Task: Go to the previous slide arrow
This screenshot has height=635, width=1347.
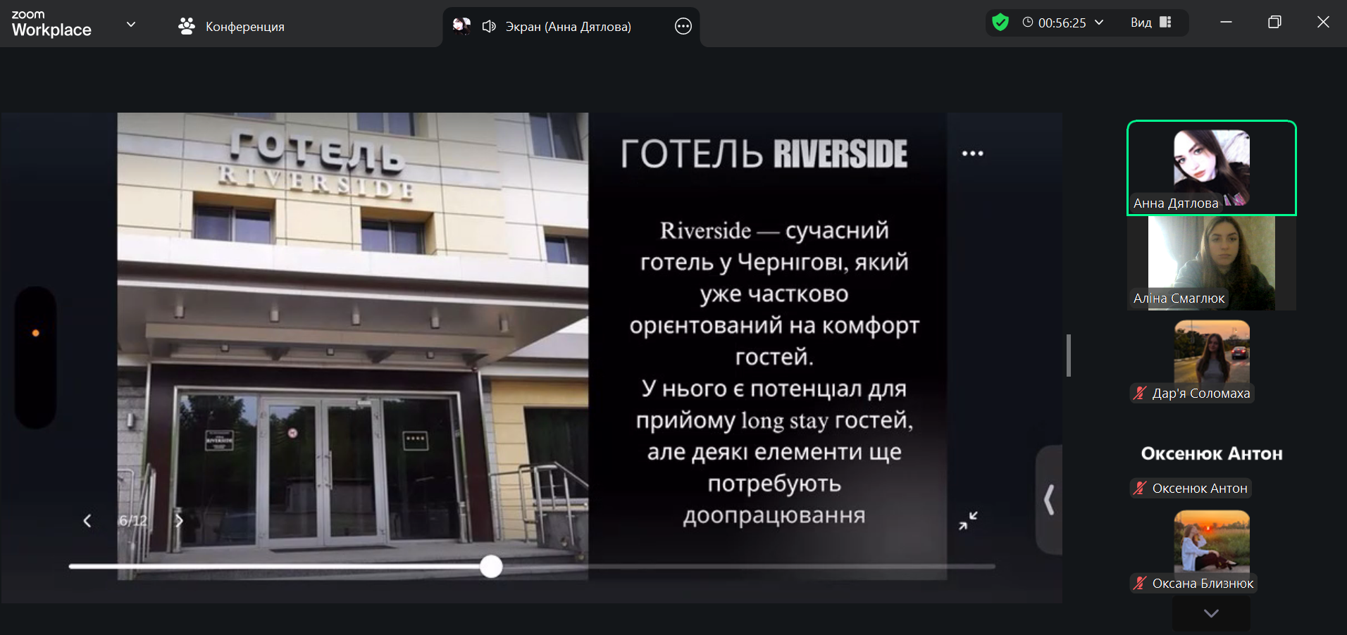Action: tap(87, 521)
